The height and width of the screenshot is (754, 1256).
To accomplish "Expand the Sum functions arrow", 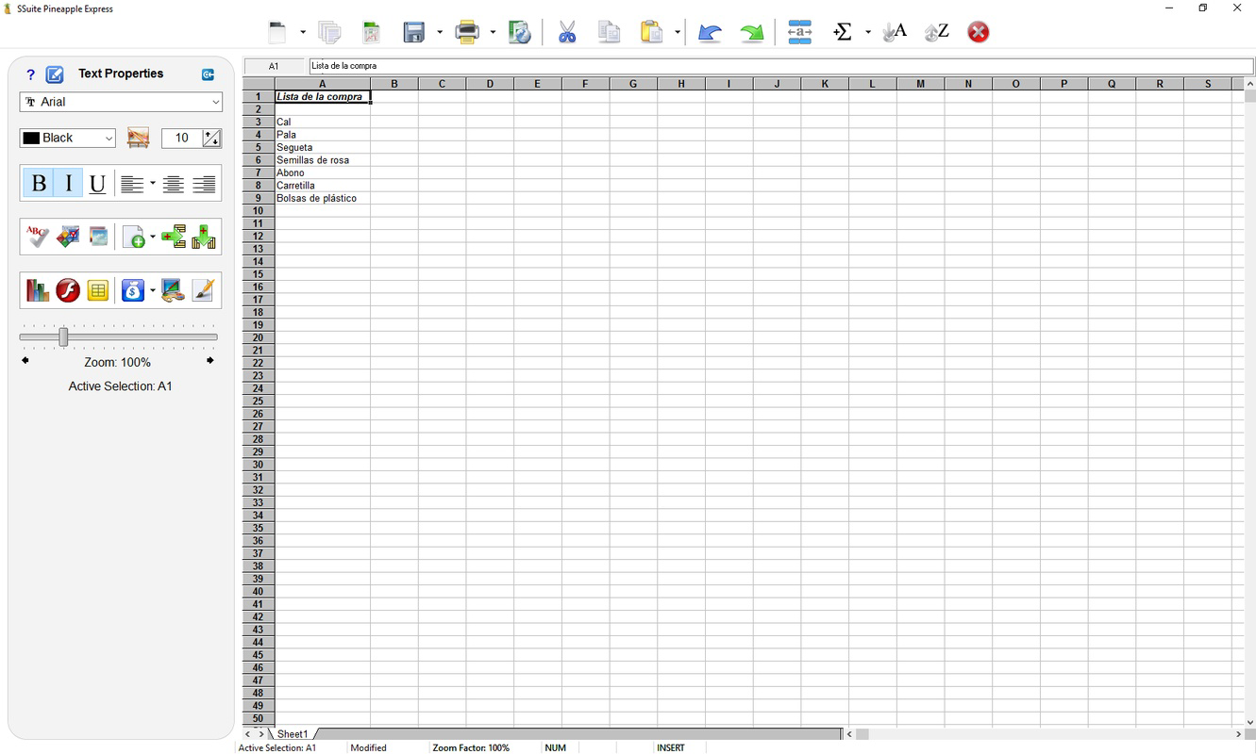I will [x=868, y=33].
